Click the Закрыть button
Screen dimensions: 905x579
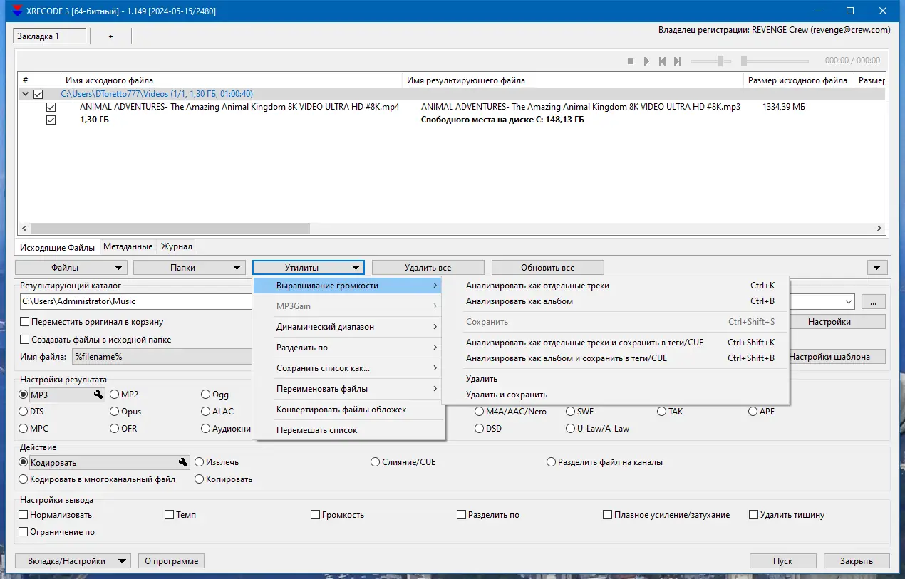857,560
